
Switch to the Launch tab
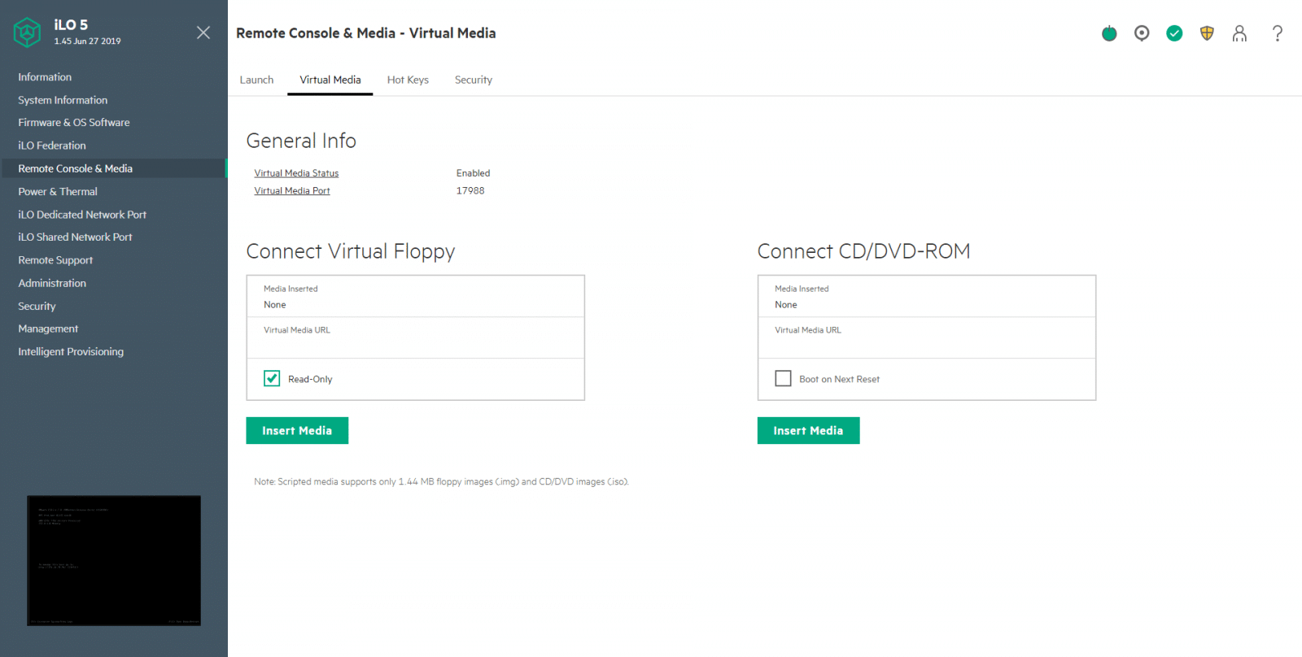point(256,80)
